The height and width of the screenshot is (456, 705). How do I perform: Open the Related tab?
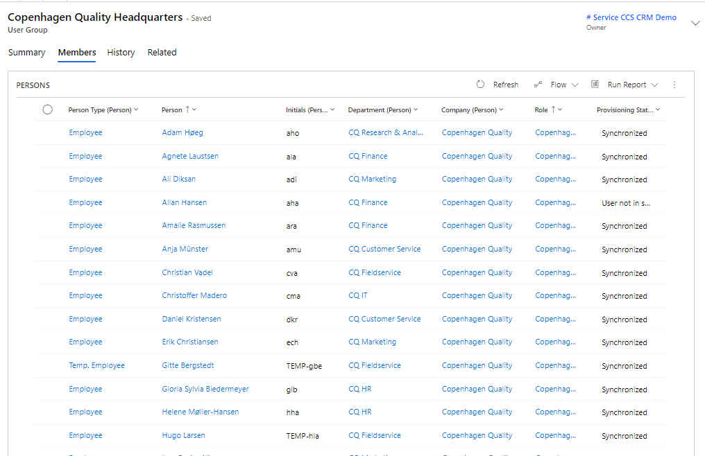tap(162, 53)
